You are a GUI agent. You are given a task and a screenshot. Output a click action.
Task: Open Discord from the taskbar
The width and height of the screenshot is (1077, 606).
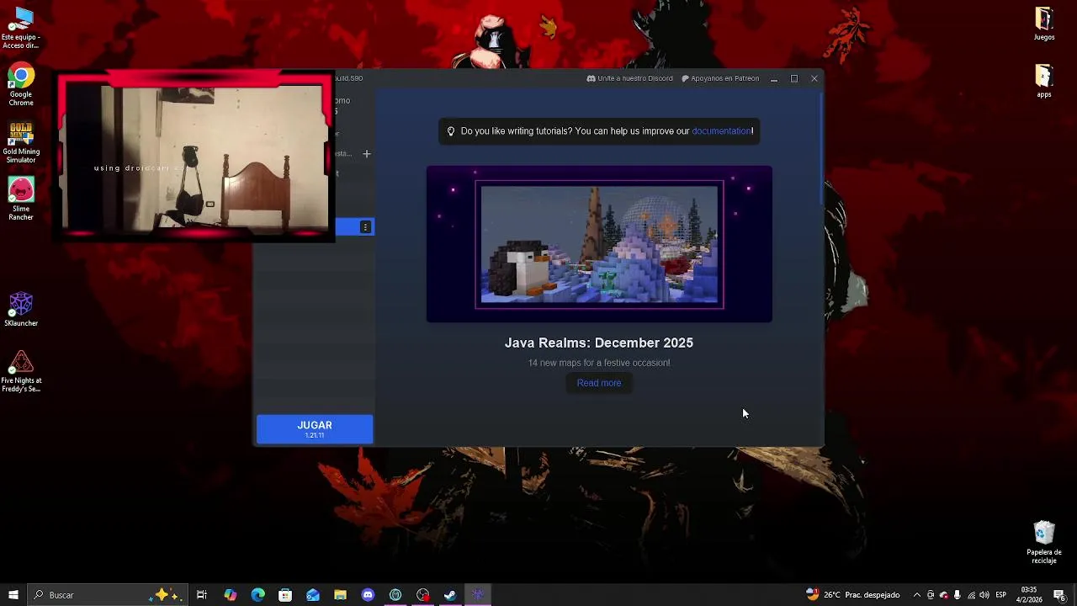click(368, 595)
